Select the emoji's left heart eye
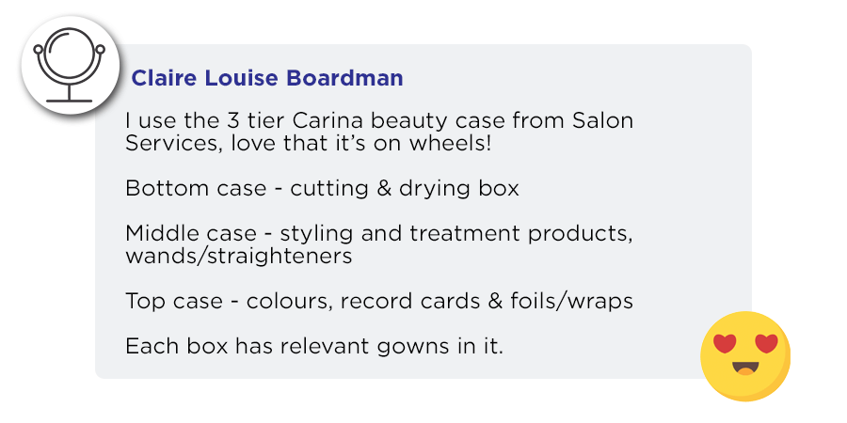Image resolution: width=847 pixels, height=423 pixels. pyautogui.click(x=725, y=344)
